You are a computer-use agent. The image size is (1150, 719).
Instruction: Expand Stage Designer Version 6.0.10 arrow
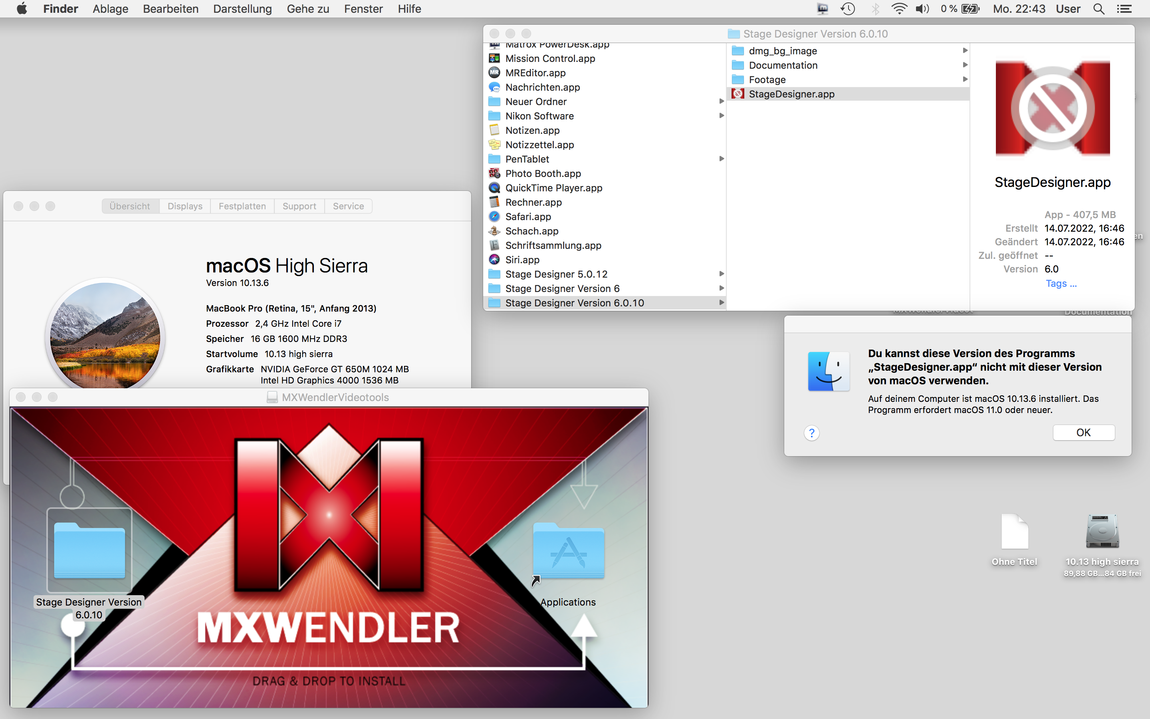click(x=722, y=302)
